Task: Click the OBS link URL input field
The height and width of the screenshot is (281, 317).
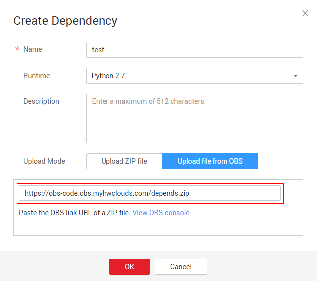Action: (149, 193)
